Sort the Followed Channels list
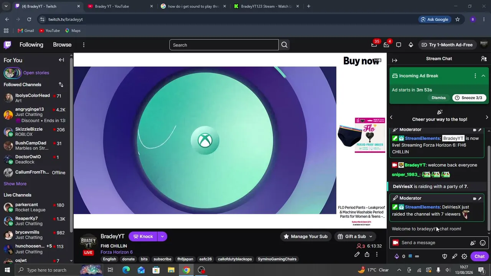491x276 pixels. click(61, 85)
